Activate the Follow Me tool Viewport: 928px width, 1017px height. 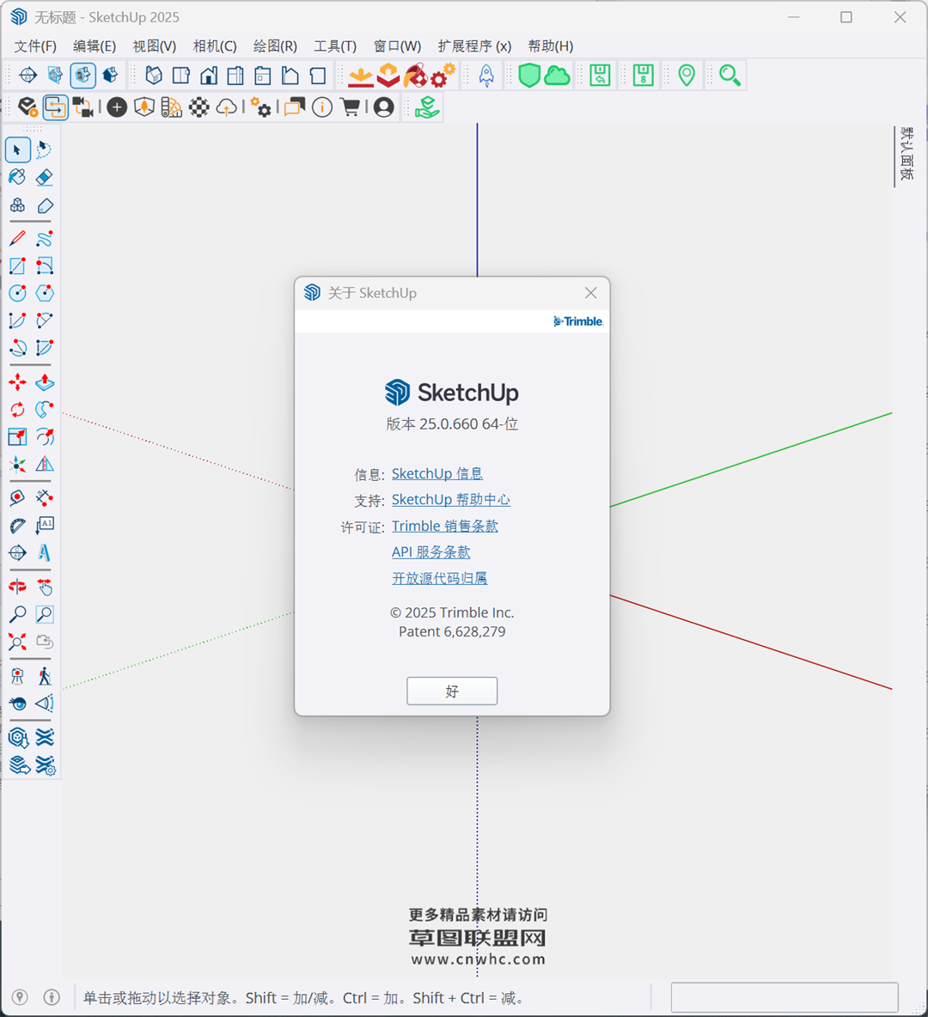[44, 409]
